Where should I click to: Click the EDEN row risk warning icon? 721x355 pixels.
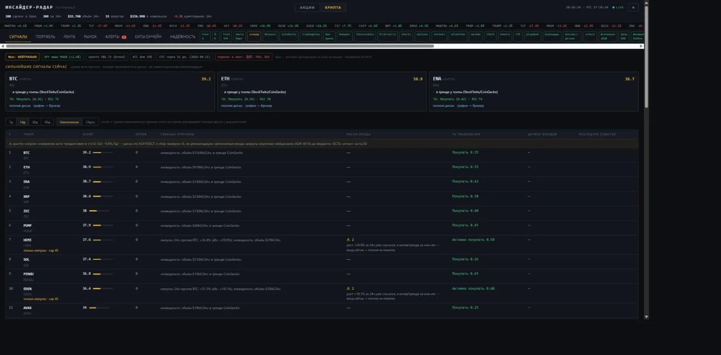(349, 288)
